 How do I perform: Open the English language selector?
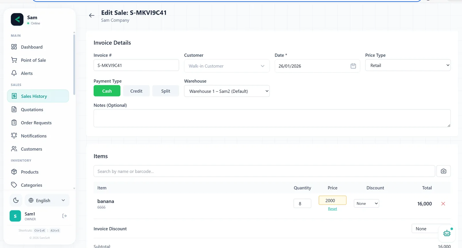(47, 200)
